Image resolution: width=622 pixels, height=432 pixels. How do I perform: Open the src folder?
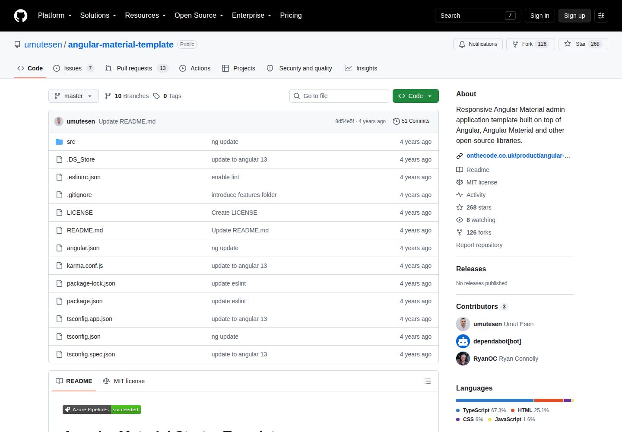(71, 142)
